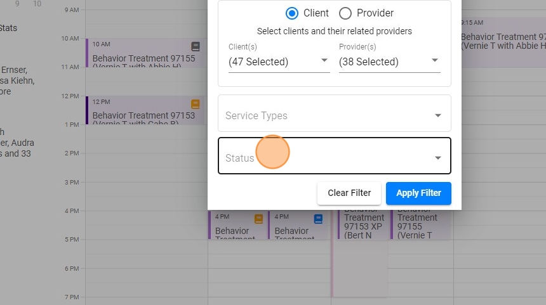Open the 12 PM Behavior Treatment 97153 event
The height and width of the screenshot is (305, 546).
143,115
